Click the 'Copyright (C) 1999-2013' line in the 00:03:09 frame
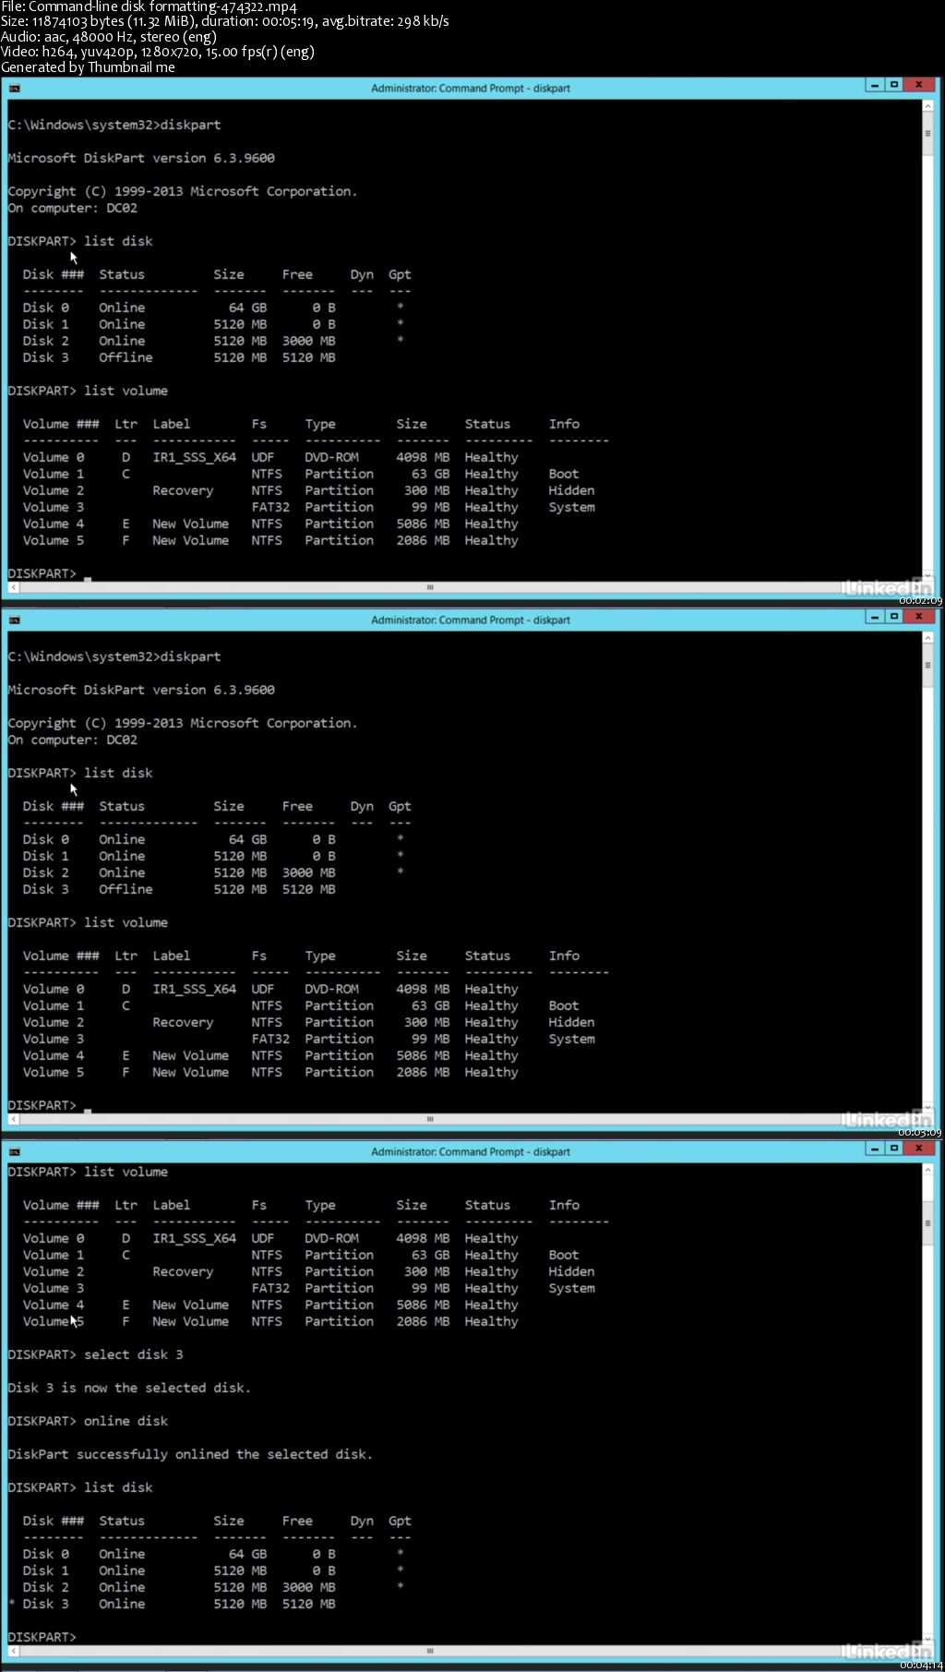This screenshot has height=1672, width=945. 183,724
